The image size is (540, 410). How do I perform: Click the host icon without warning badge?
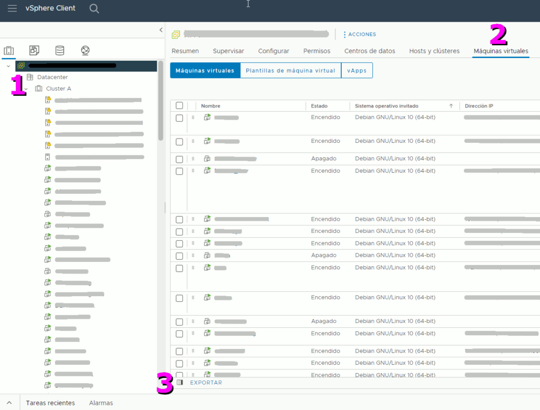click(47, 157)
